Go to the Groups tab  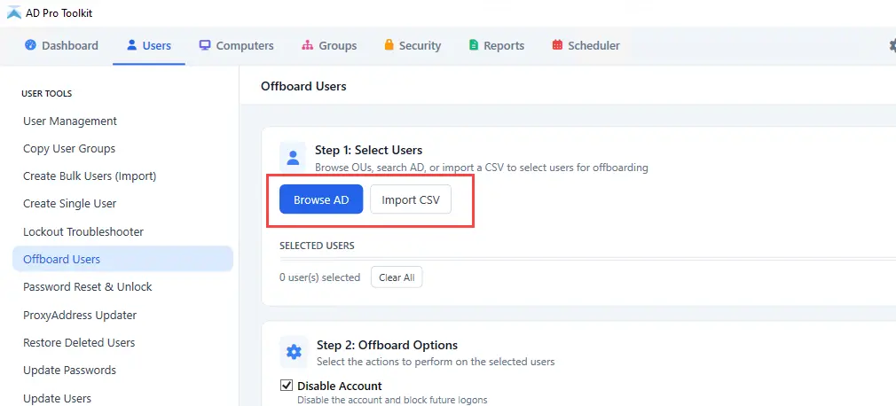coord(329,46)
